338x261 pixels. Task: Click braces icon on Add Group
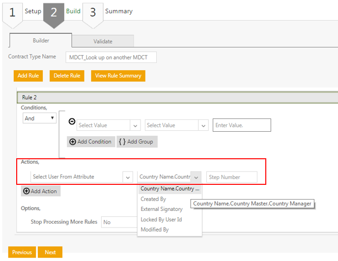[122, 142]
